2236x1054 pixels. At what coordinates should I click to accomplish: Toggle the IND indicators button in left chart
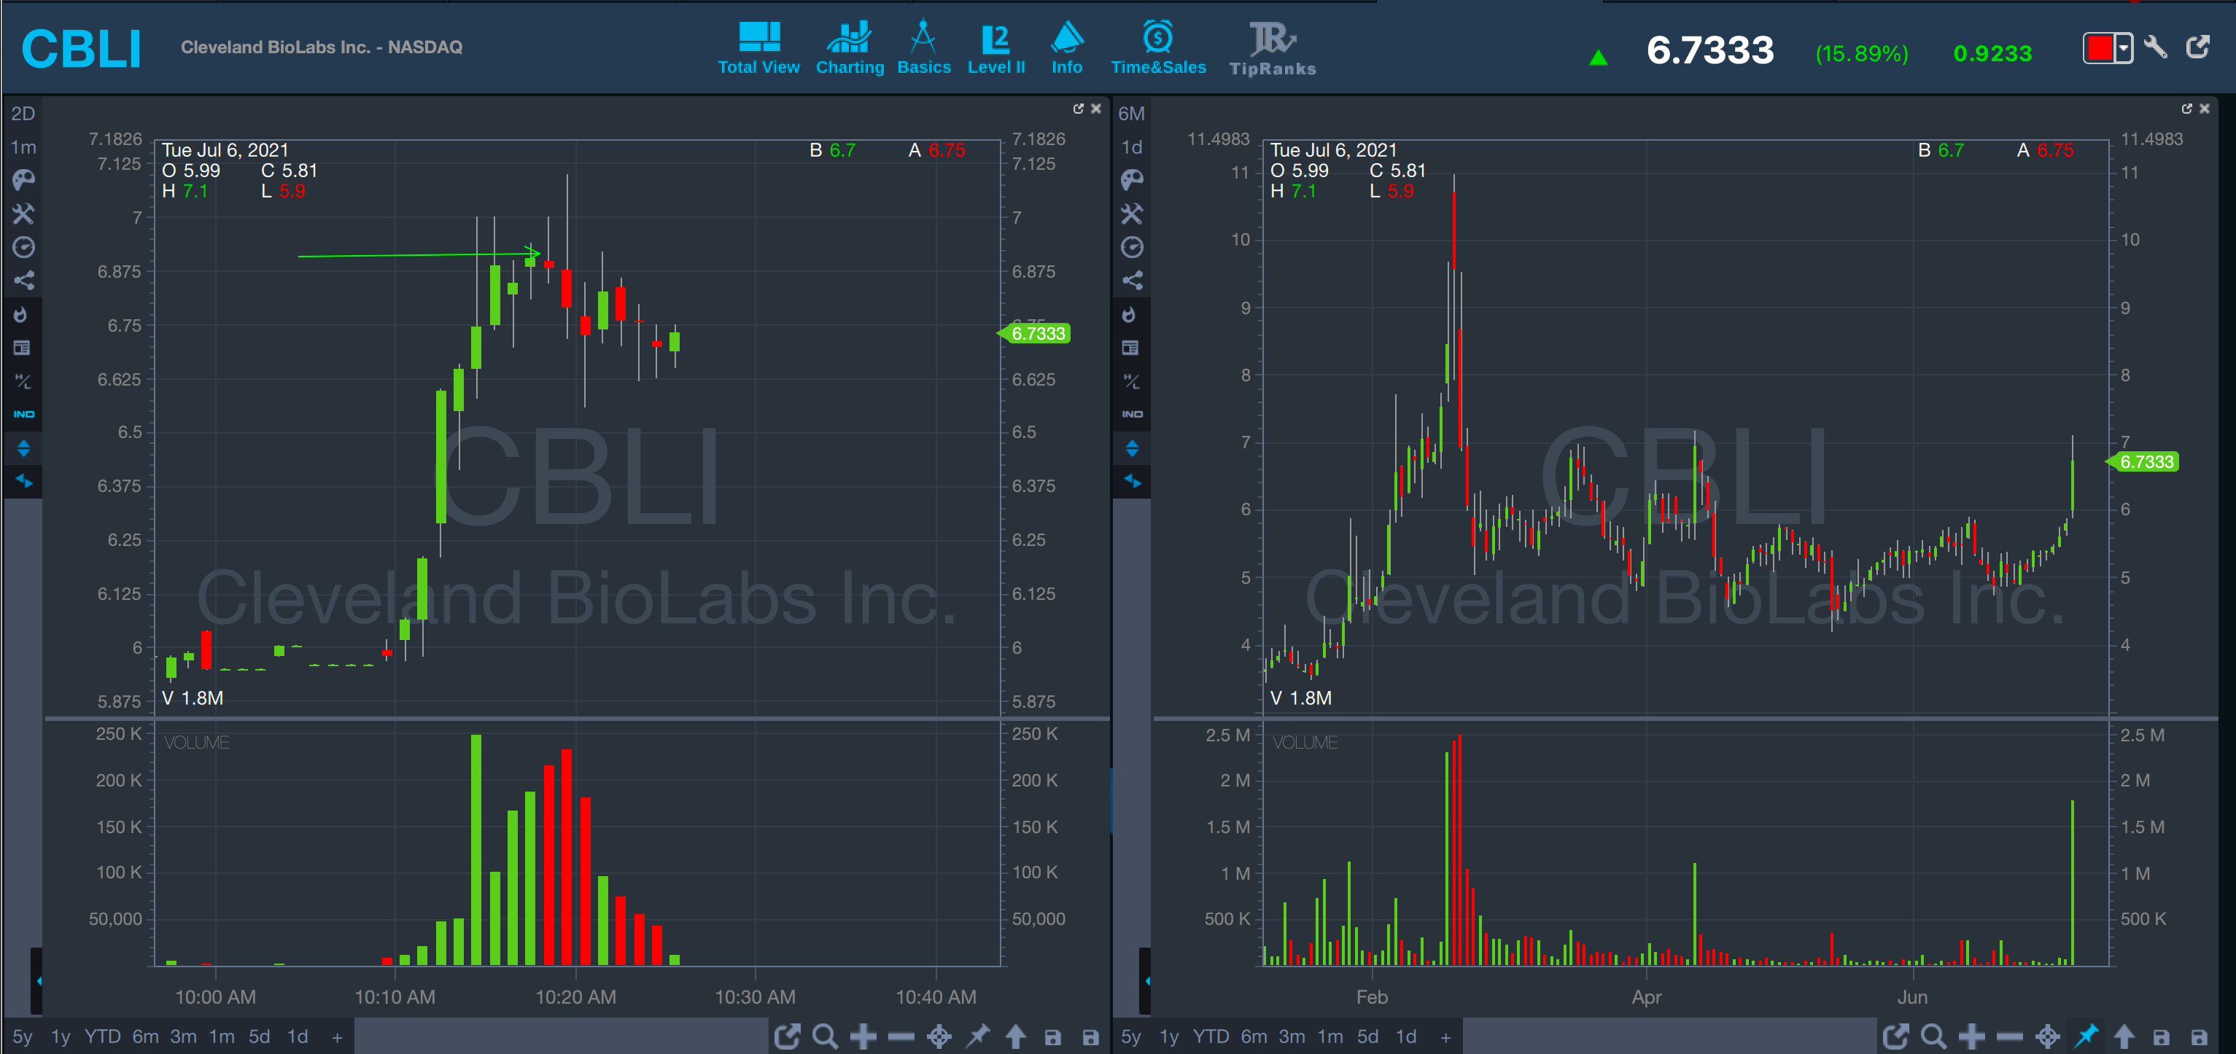coord(23,414)
